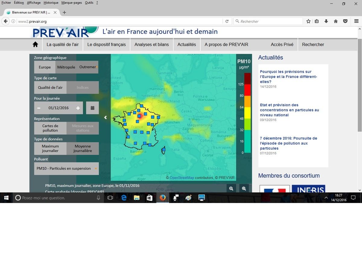Click the INERIS consortium logo
362x277 pixels.
[x=309, y=189]
